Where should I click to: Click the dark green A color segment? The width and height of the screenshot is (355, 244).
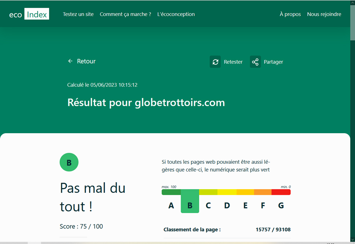click(171, 192)
